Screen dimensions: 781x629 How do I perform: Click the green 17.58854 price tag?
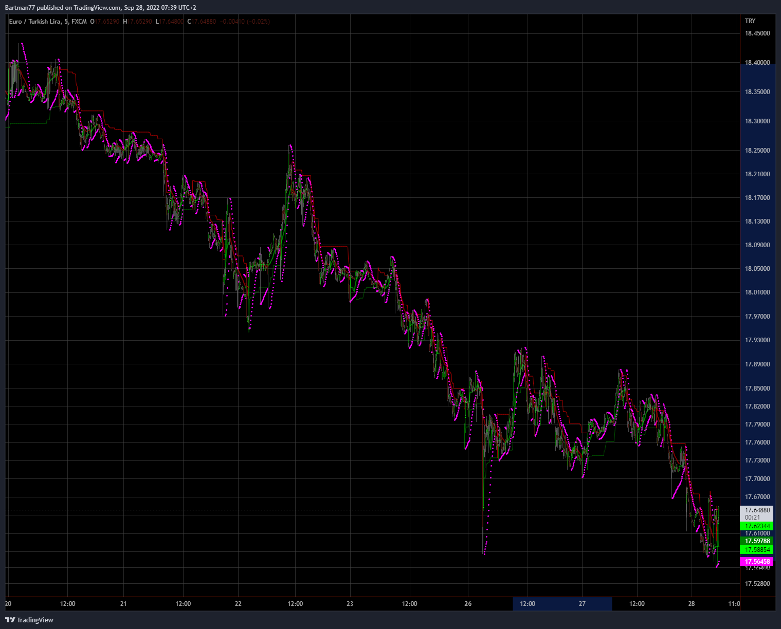(756, 550)
